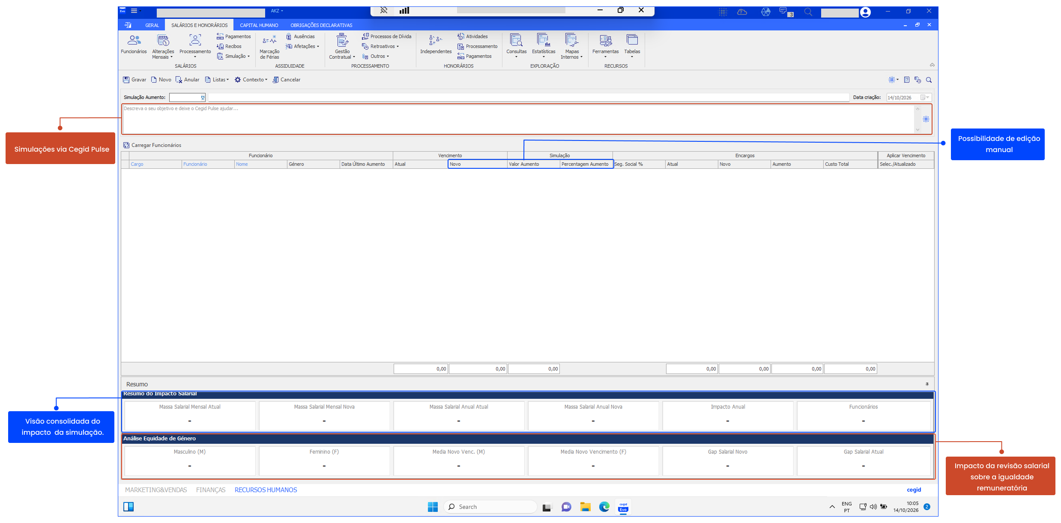This screenshot has width=1061, height=523.
Task: Click the Anular button
Action: click(x=188, y=80)
